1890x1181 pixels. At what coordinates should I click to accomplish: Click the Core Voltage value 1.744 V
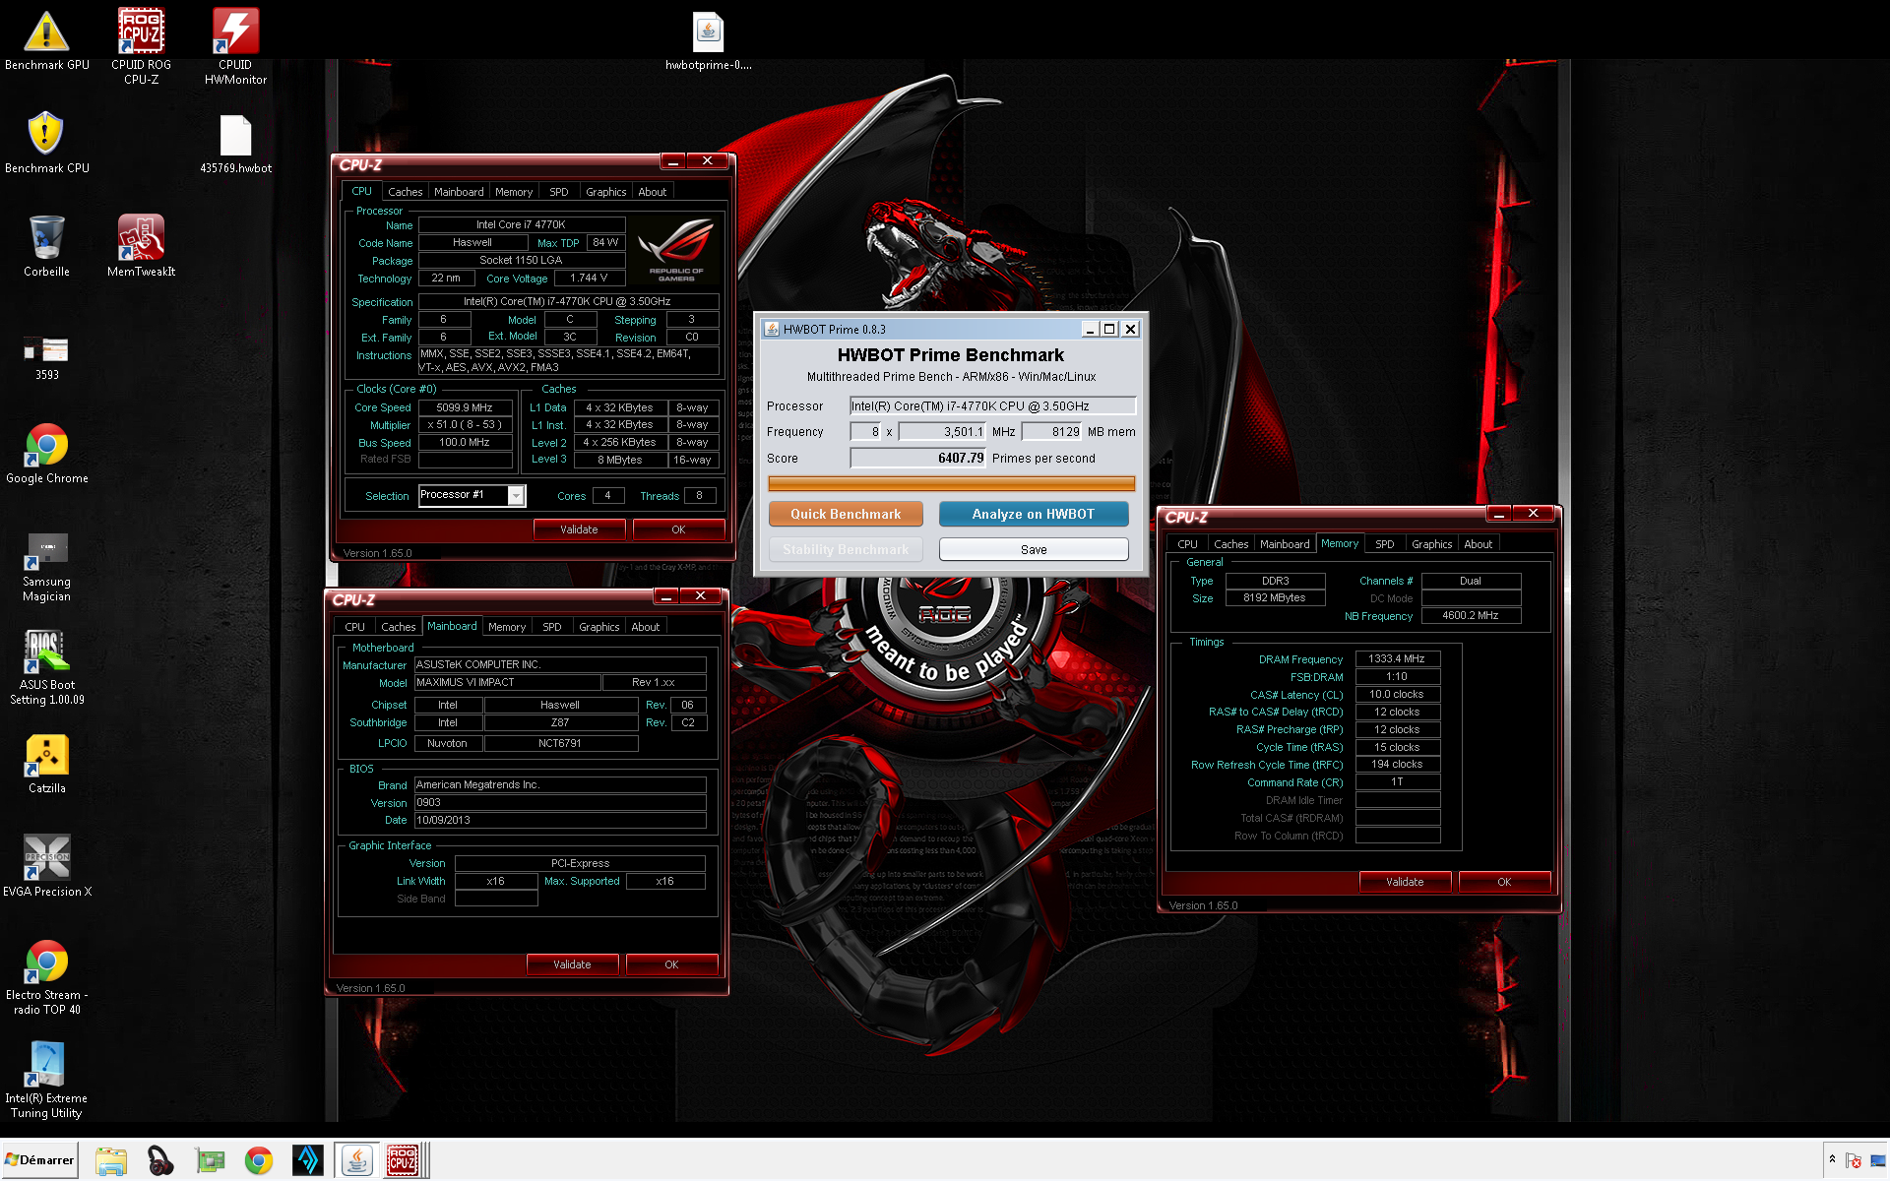coord(590,279)
